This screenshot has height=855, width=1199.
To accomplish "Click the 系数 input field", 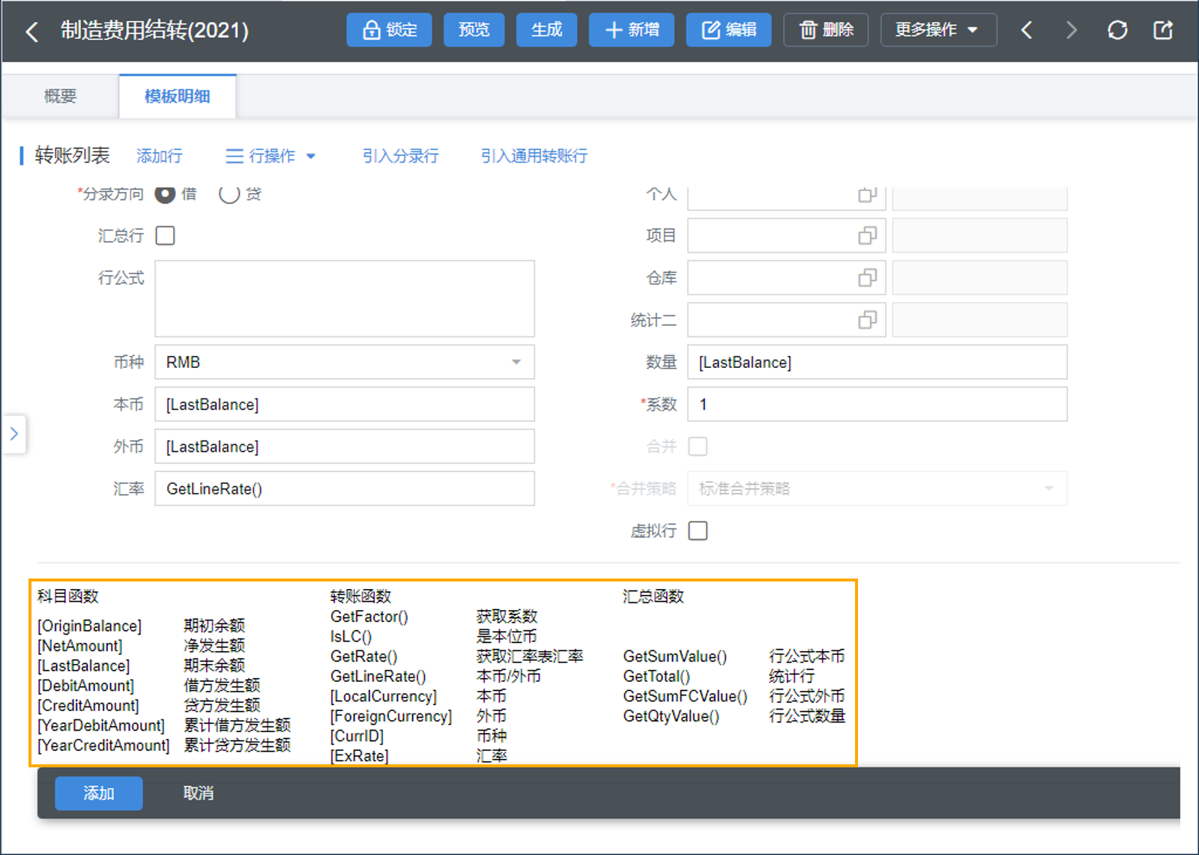I will 878,404.
